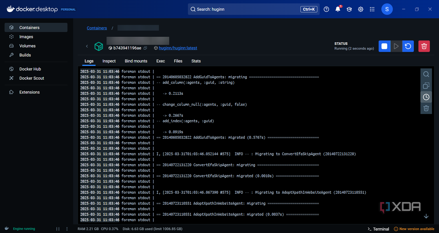
Task: Search within the logs magnifier icon
Action: click(426, 74)
